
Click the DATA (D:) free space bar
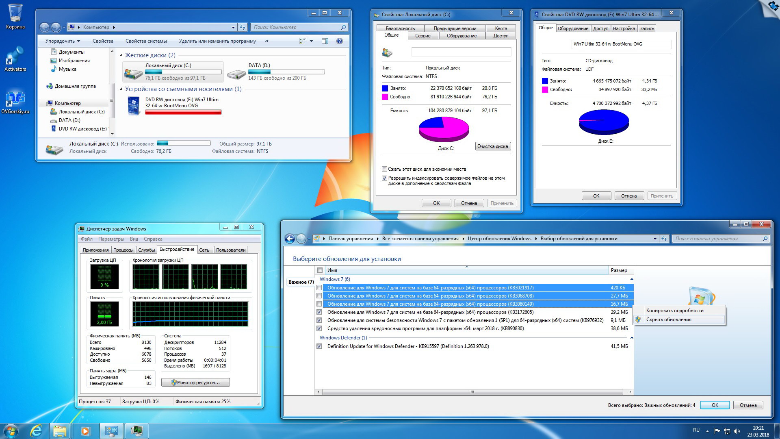pos(286,72)
